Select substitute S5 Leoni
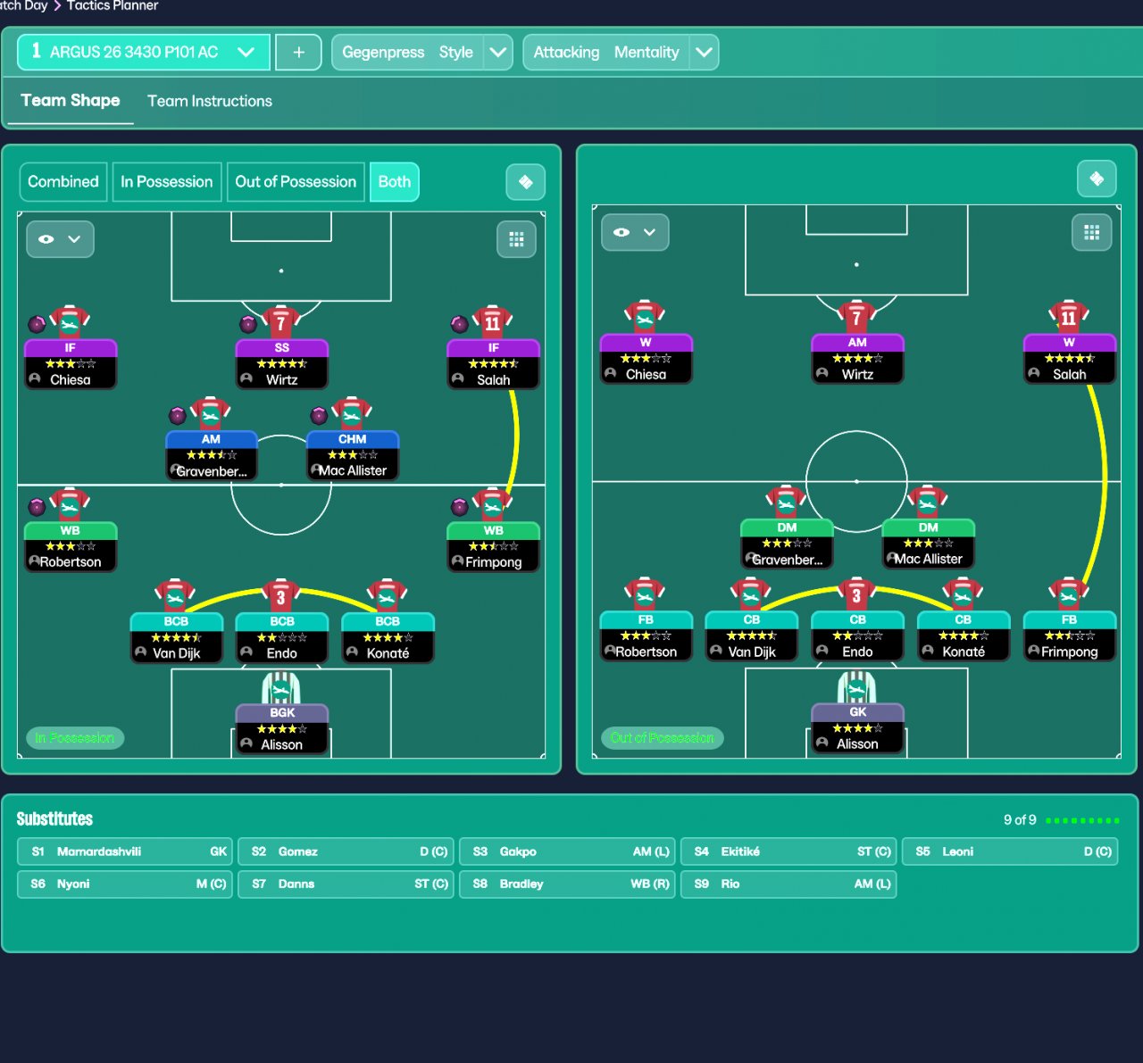This screenshot has width=1143, height=1063. tap(1010, 851)
